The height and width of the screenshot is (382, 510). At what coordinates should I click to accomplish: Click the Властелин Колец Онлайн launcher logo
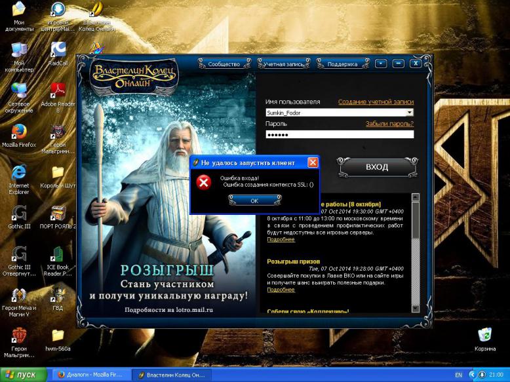click(134, 76)
